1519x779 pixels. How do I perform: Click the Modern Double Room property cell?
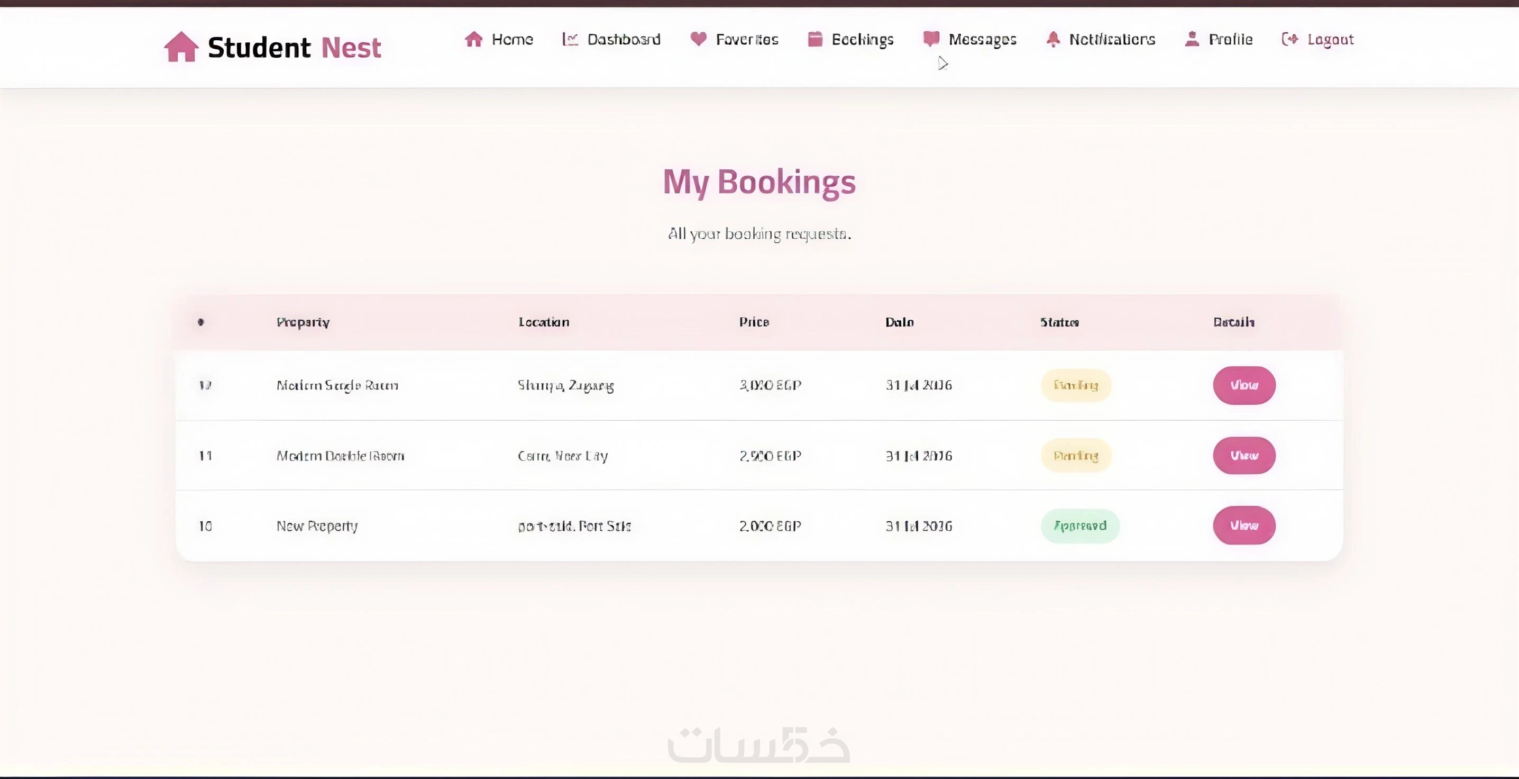tap(340, 456)
